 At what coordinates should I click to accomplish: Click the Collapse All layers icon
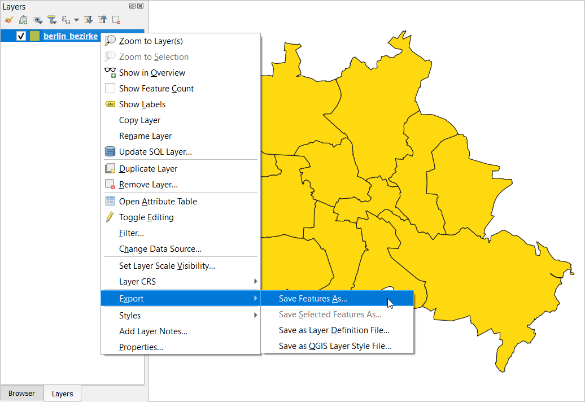pos(102,20)
